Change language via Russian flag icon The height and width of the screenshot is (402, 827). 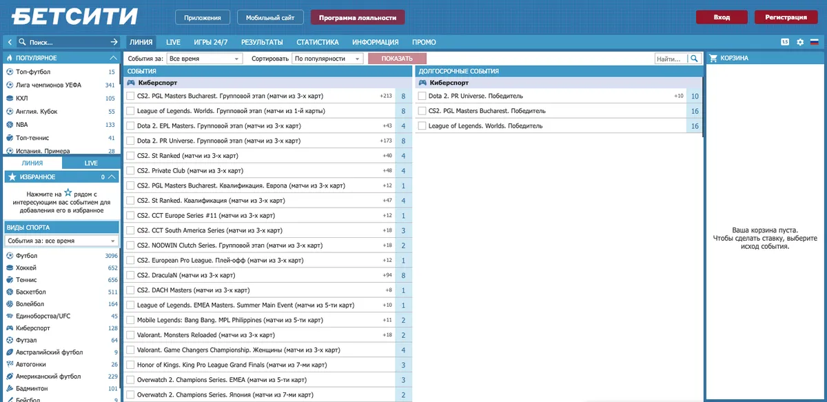[x=814, y=42]
